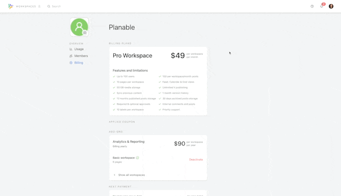Click the Pro Workspace plan title
341x196 pixels.
[132, 56]
